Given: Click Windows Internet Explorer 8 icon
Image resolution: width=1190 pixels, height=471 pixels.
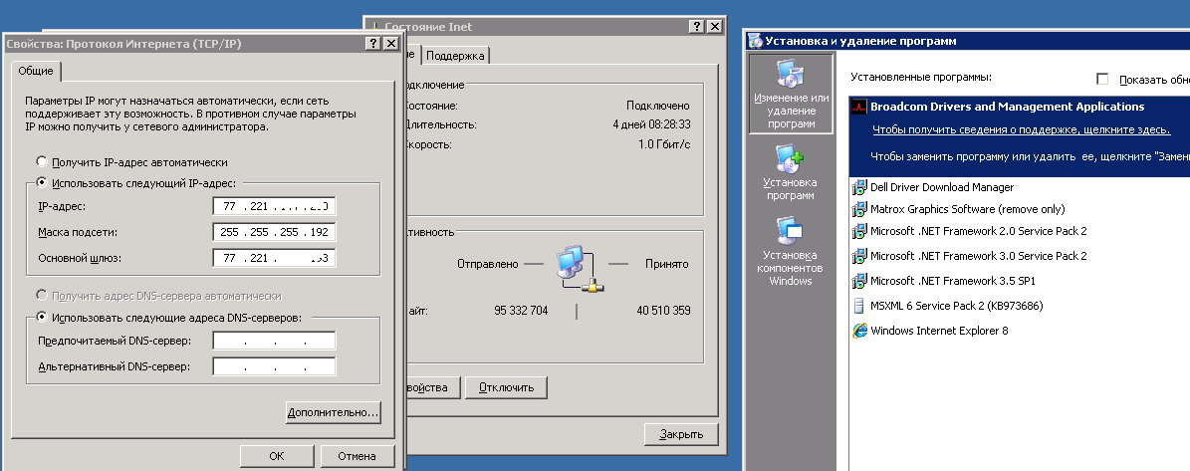Looking at the screenshot, I should (859, 331).
